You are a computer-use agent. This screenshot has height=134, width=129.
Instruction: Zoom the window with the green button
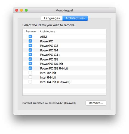[26, 10]
